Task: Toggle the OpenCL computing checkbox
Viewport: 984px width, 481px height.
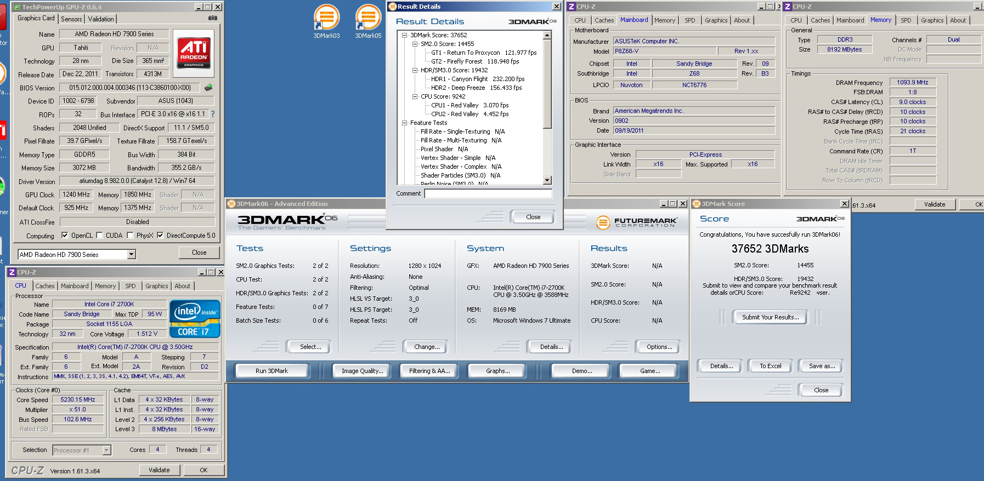Action: pyautogui.click(x=65, y=236)
